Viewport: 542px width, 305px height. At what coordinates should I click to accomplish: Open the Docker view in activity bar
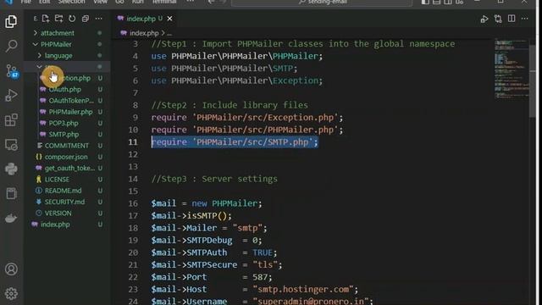(11, 219)
